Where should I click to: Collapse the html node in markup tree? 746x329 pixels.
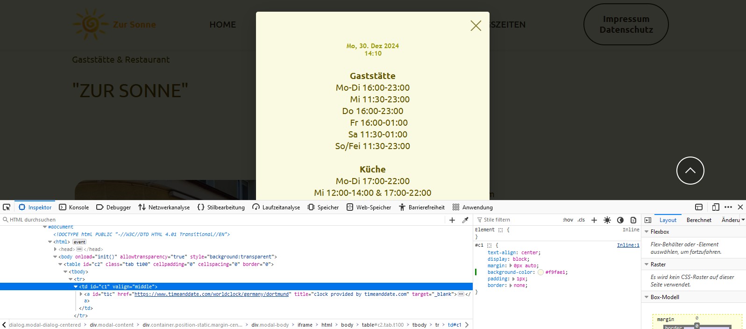(x=50, y=242)
